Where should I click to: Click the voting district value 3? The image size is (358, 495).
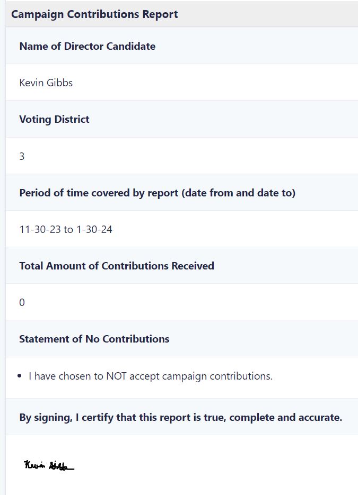[x=22, y=156]
